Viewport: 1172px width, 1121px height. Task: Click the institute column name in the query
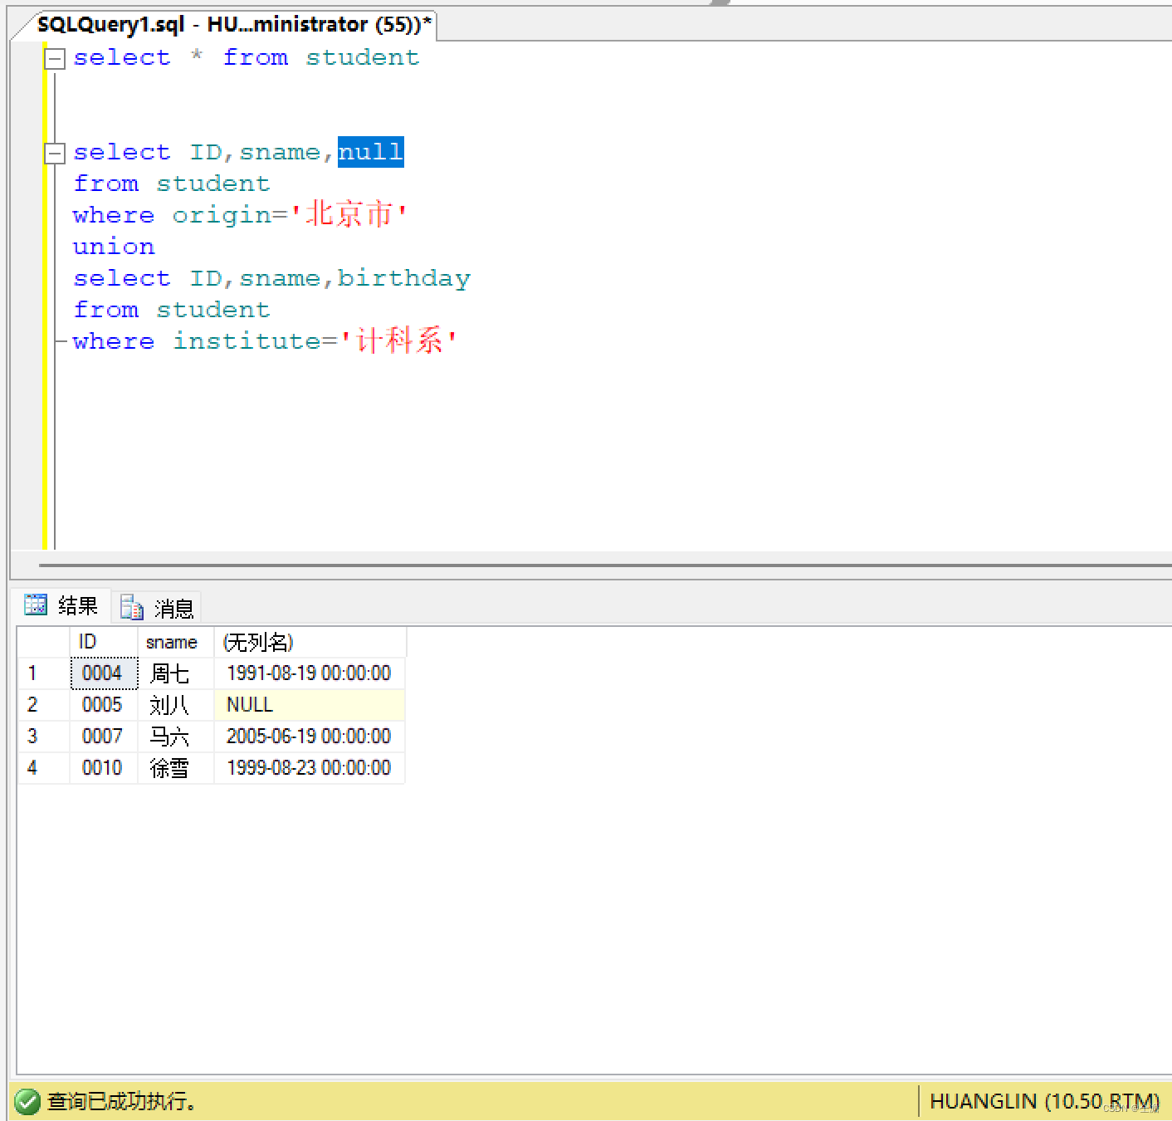tap(247, 341)
